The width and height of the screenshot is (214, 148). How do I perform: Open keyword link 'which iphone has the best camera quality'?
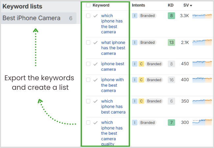(x=112, y=133)
